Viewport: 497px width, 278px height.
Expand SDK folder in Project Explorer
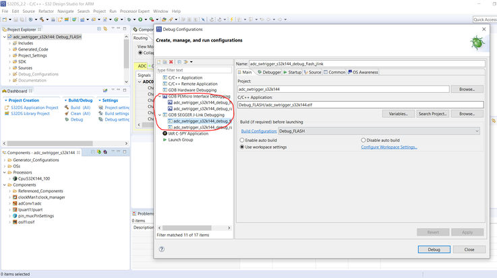(9, 62)
